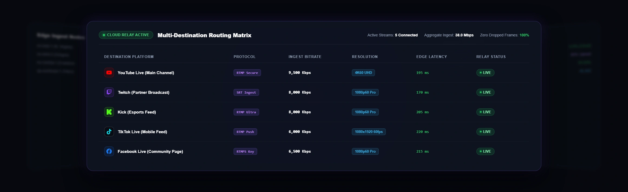Click the 6,000 Kbps bitrate value
Viewport: 628px width, 192px height.
pyautogui.click(x=300, y=132)
